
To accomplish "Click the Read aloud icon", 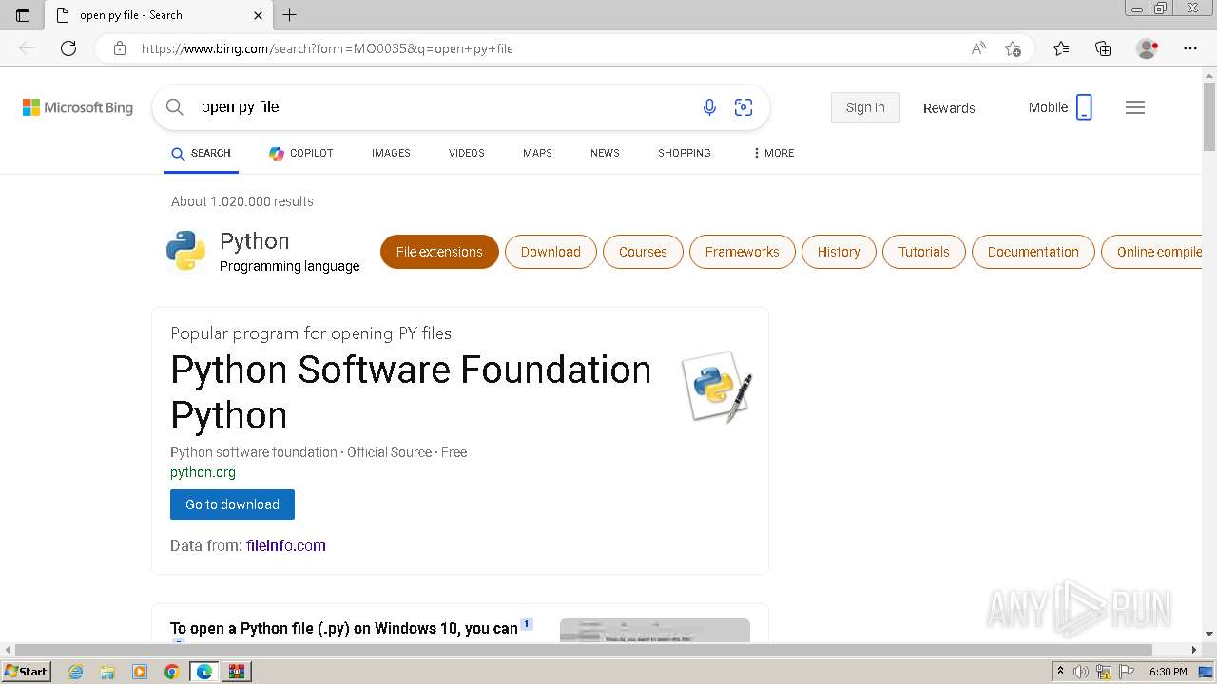I will 978,48.
